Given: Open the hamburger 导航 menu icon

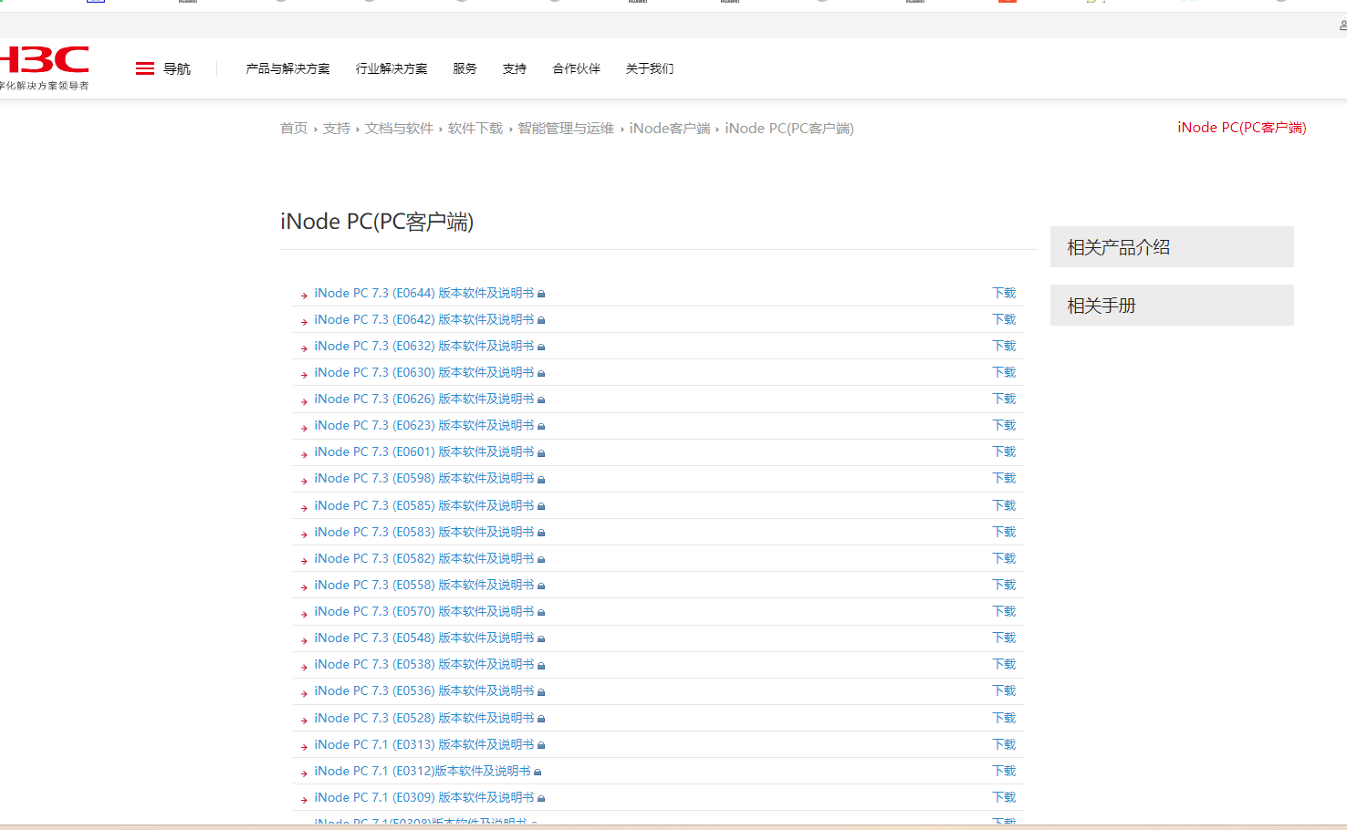Looking at the screenshot, I should tap(145, 68).
